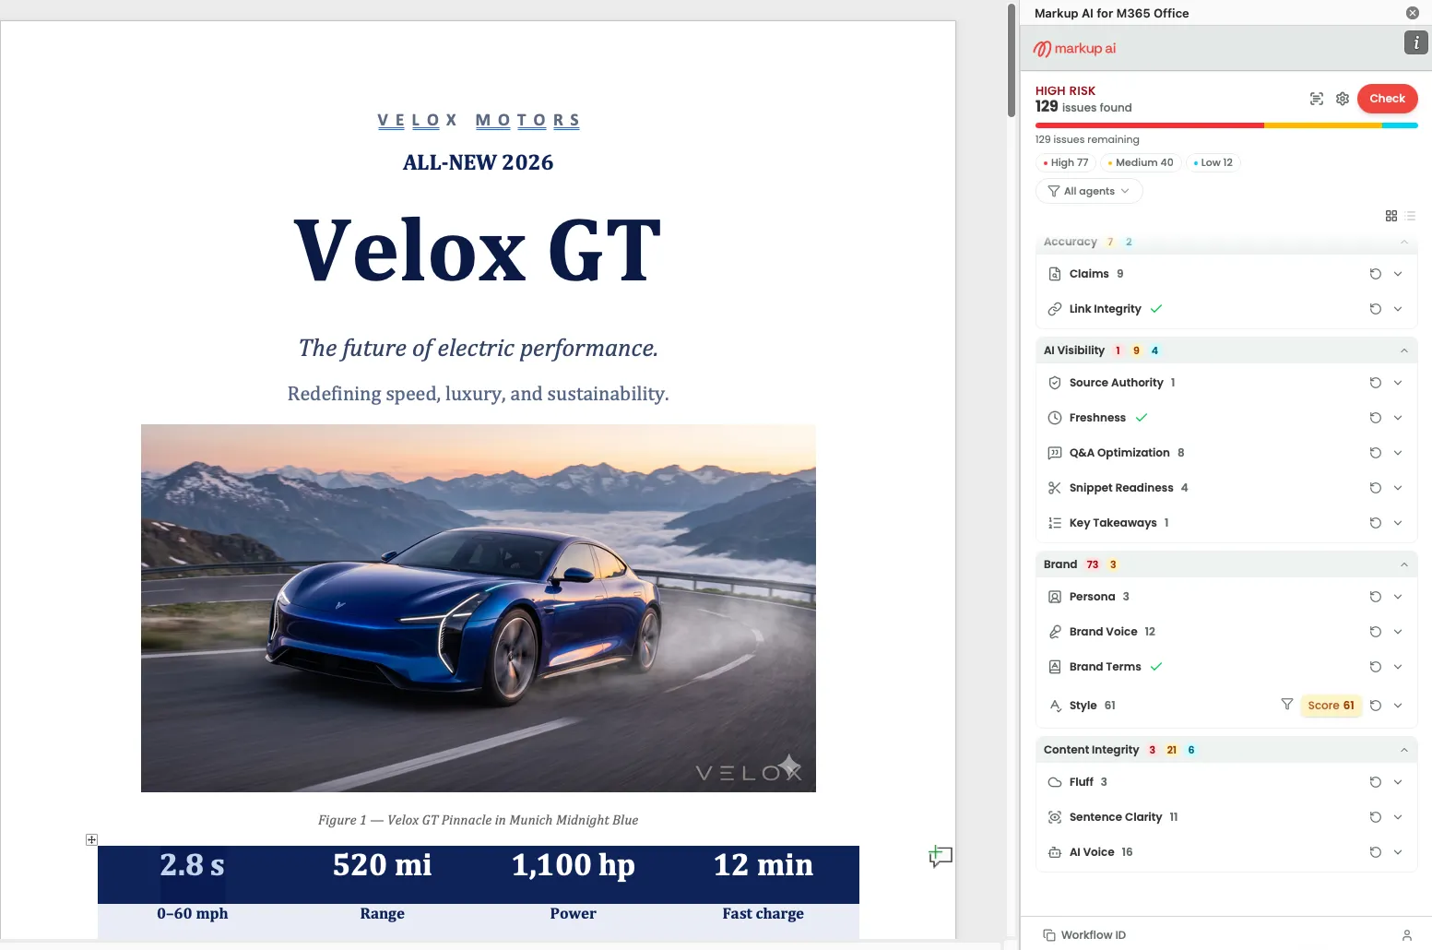Screen dimensions: 1432x950
Task: Click the document vertical scrollbar
Action: point(1012,61)
